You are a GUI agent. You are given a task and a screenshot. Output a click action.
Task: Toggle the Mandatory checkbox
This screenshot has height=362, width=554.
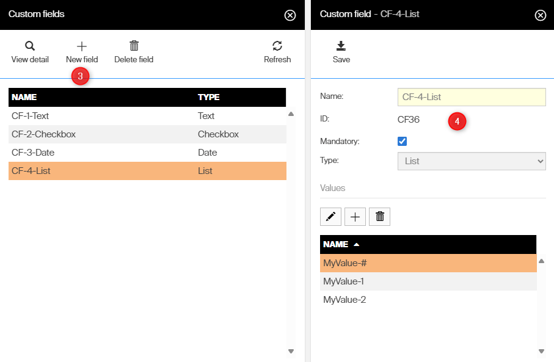pos(402,142)
